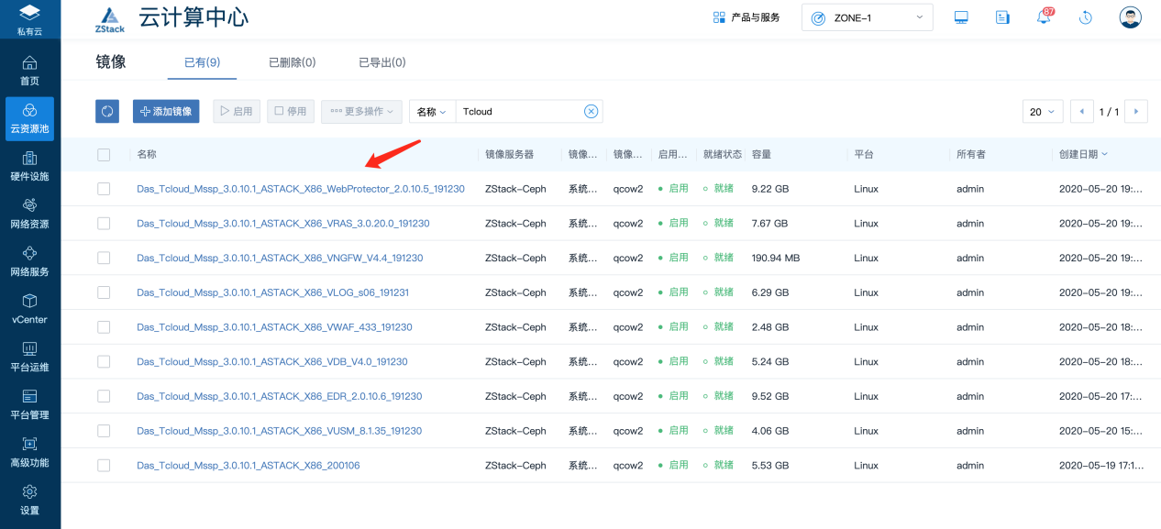Check the WebProtector_2.0.10.5 image row
1161x529 pixels.
(104, 189)
